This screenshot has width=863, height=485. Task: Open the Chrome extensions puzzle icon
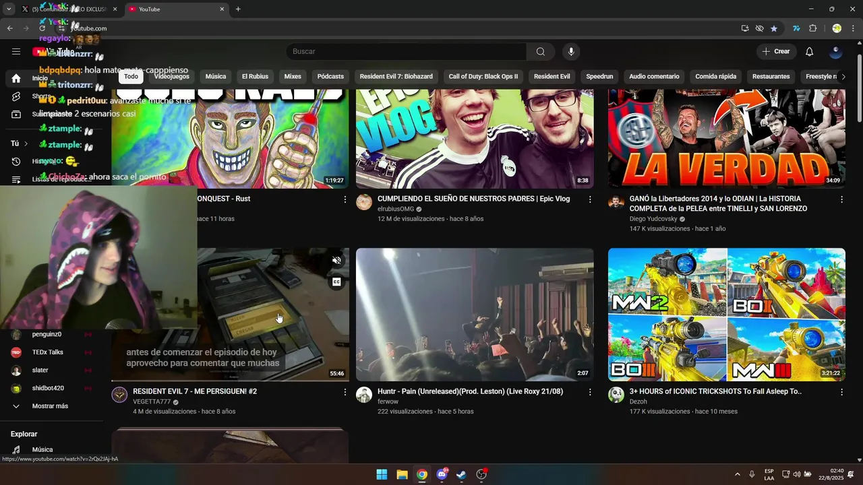[812, 28]
